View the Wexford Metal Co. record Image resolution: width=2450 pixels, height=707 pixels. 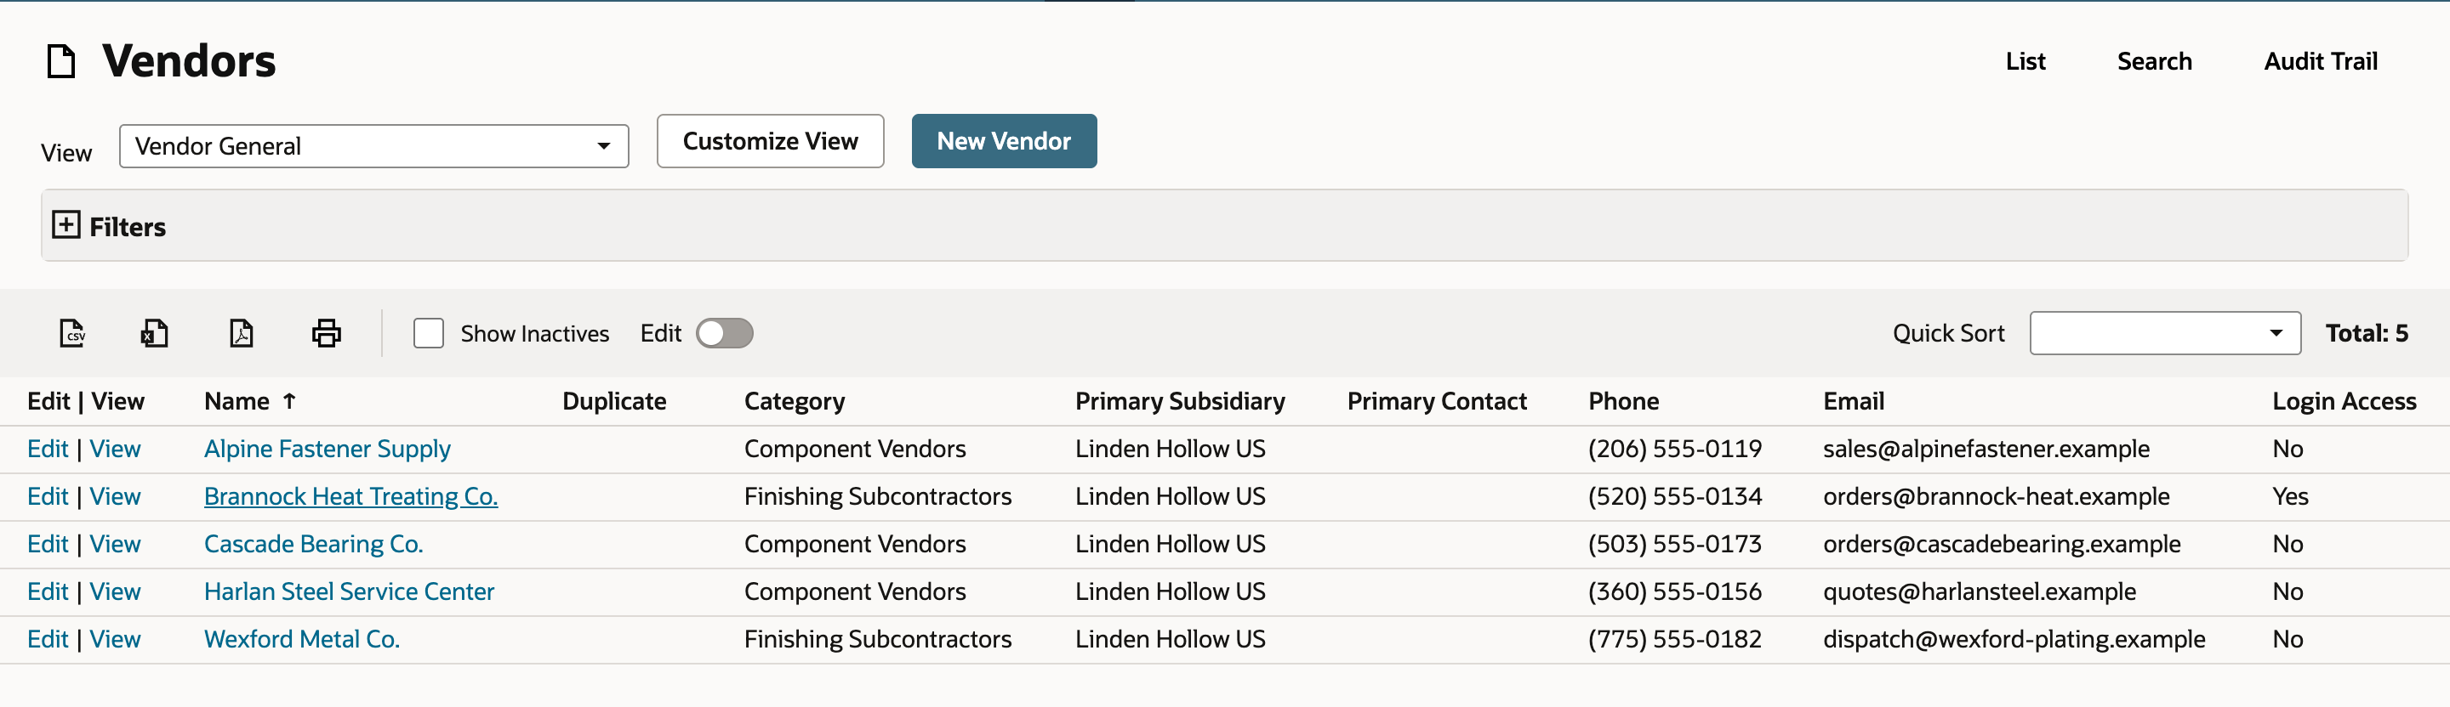click(x=115, y=638)
